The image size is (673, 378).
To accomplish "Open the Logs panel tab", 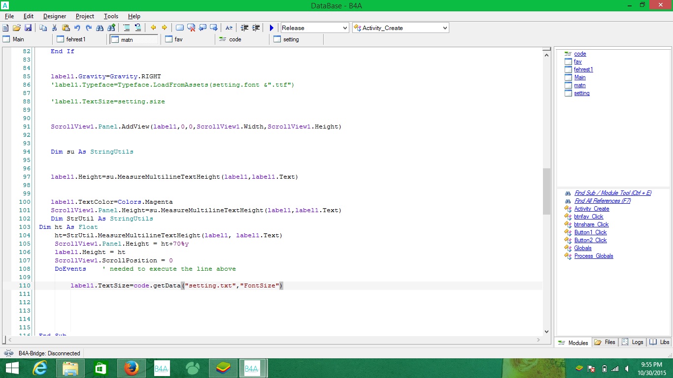I will pos(633,342).
